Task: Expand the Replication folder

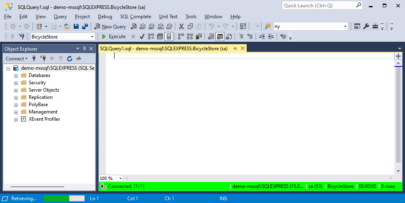Action: point(16,98)
